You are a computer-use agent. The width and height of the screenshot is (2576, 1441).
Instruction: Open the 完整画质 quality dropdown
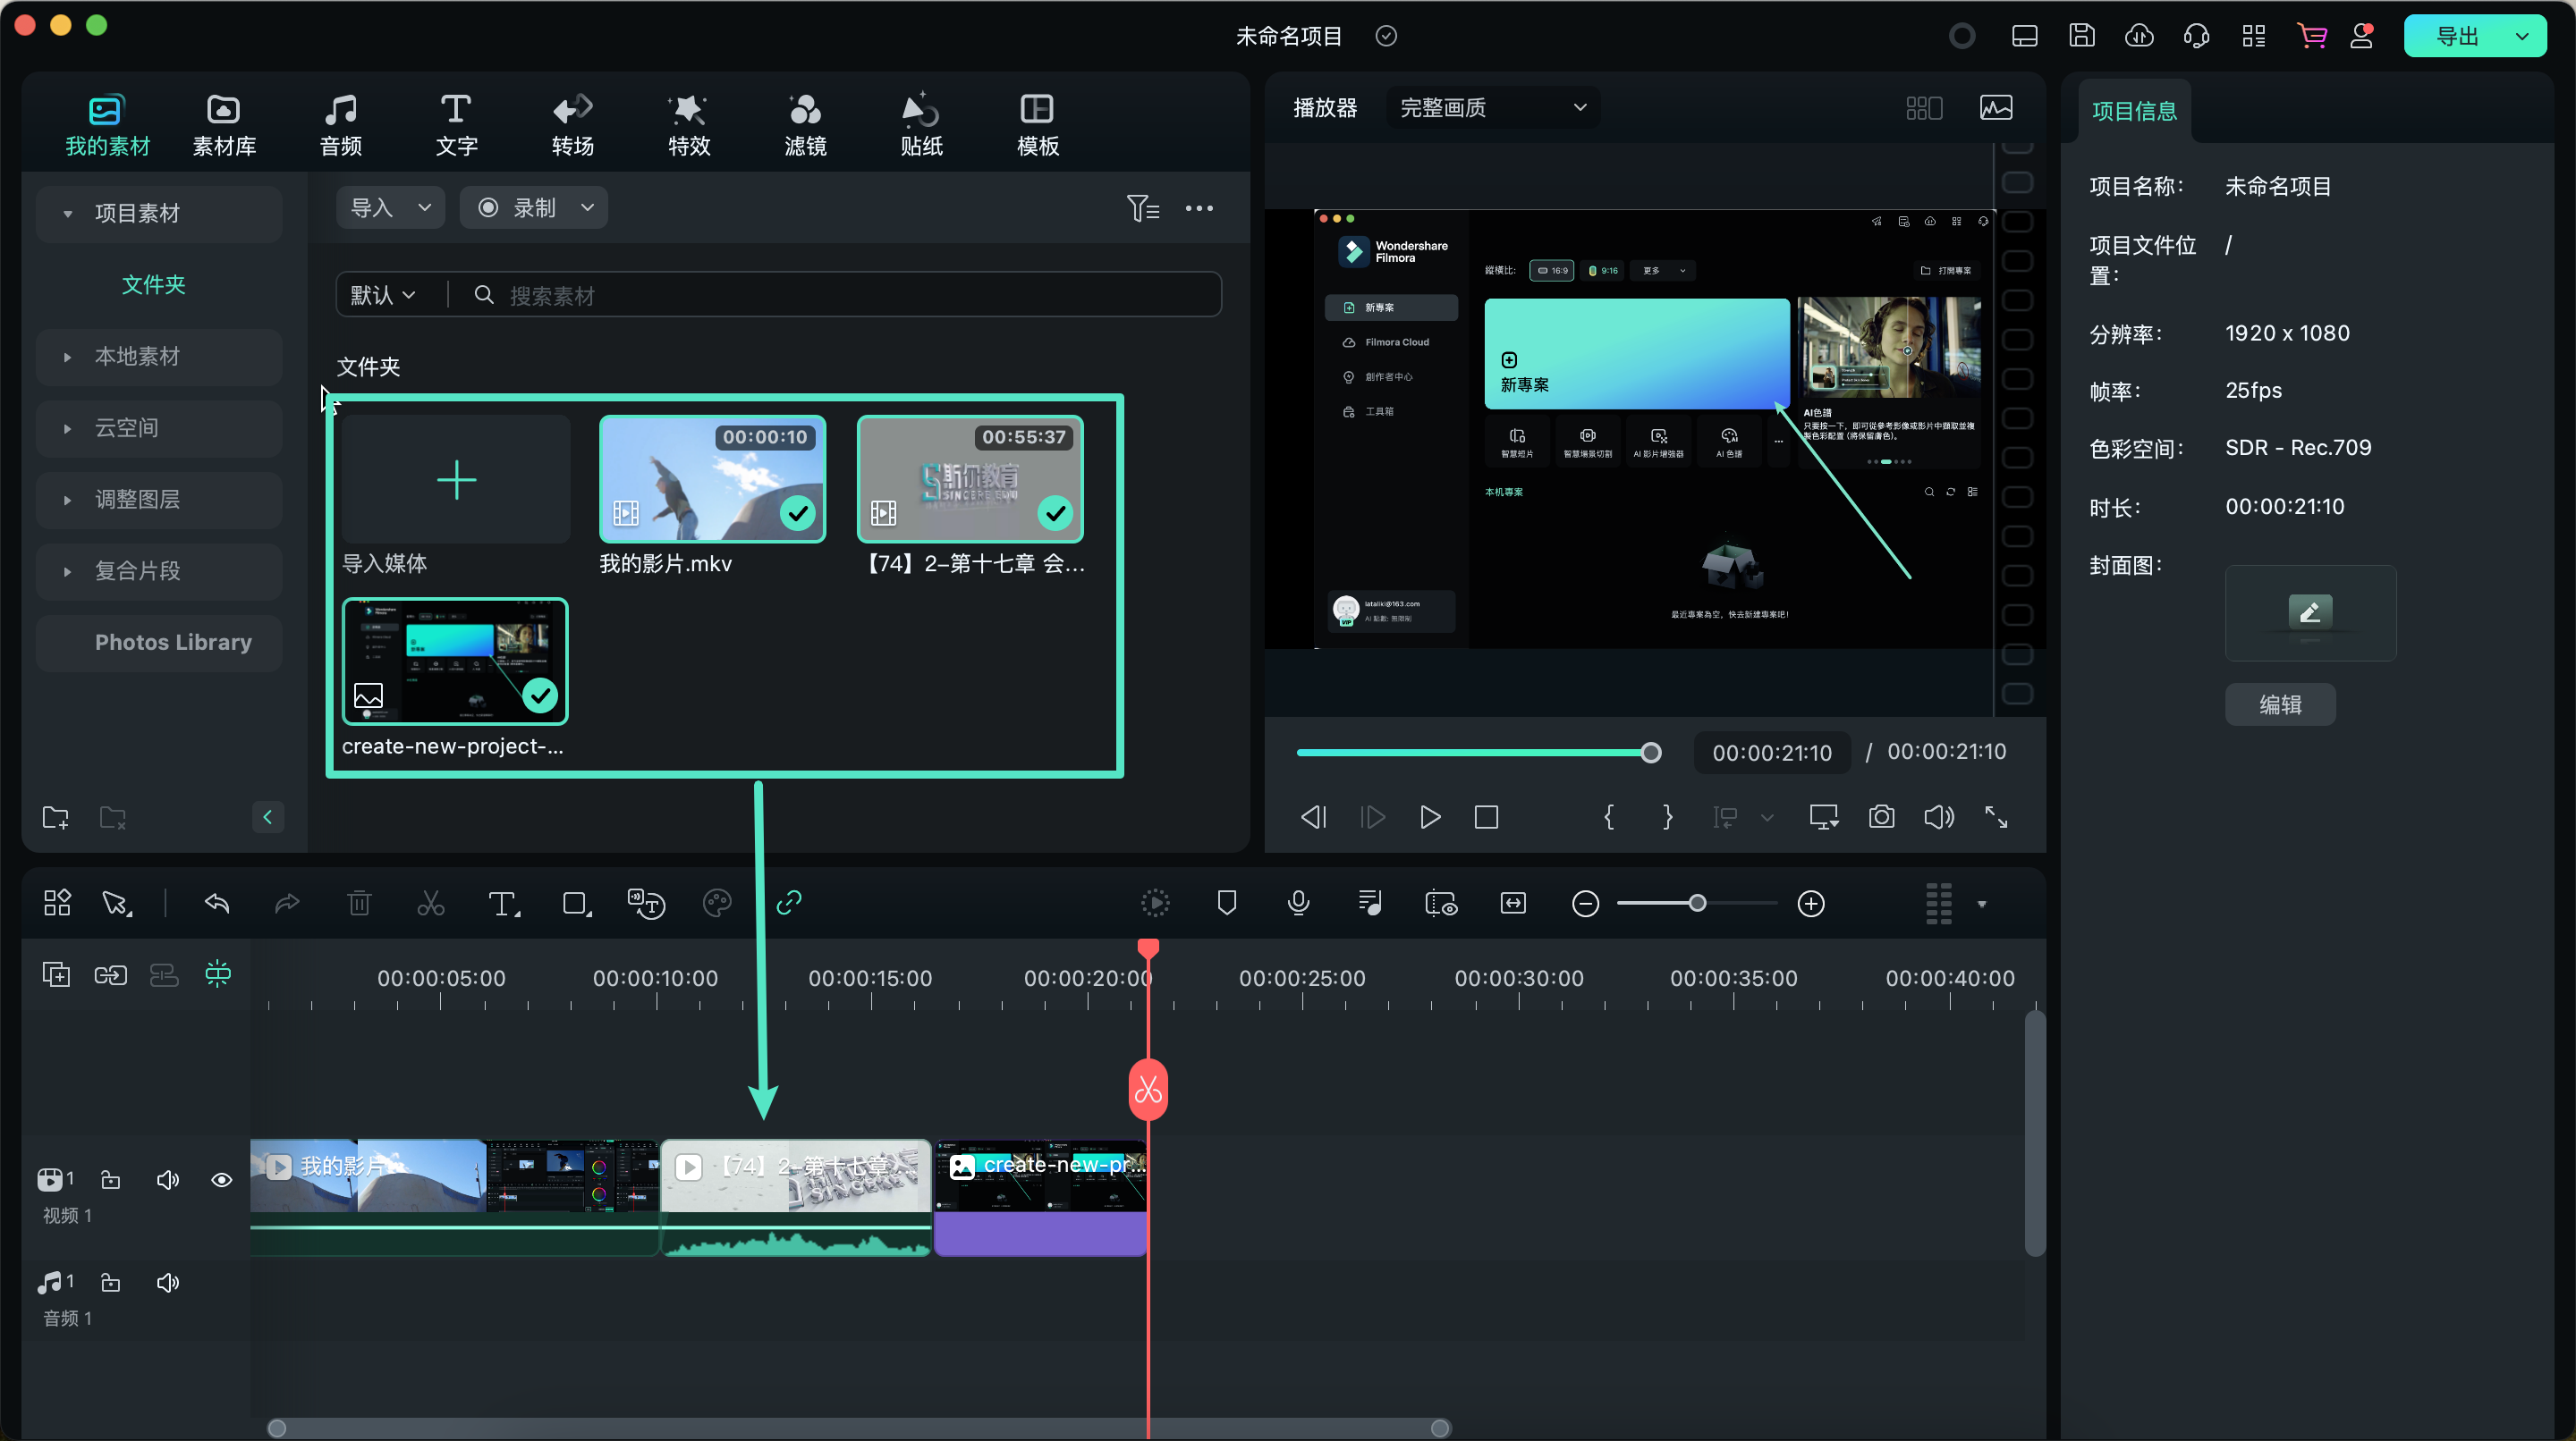click(x=1492, y=108)
